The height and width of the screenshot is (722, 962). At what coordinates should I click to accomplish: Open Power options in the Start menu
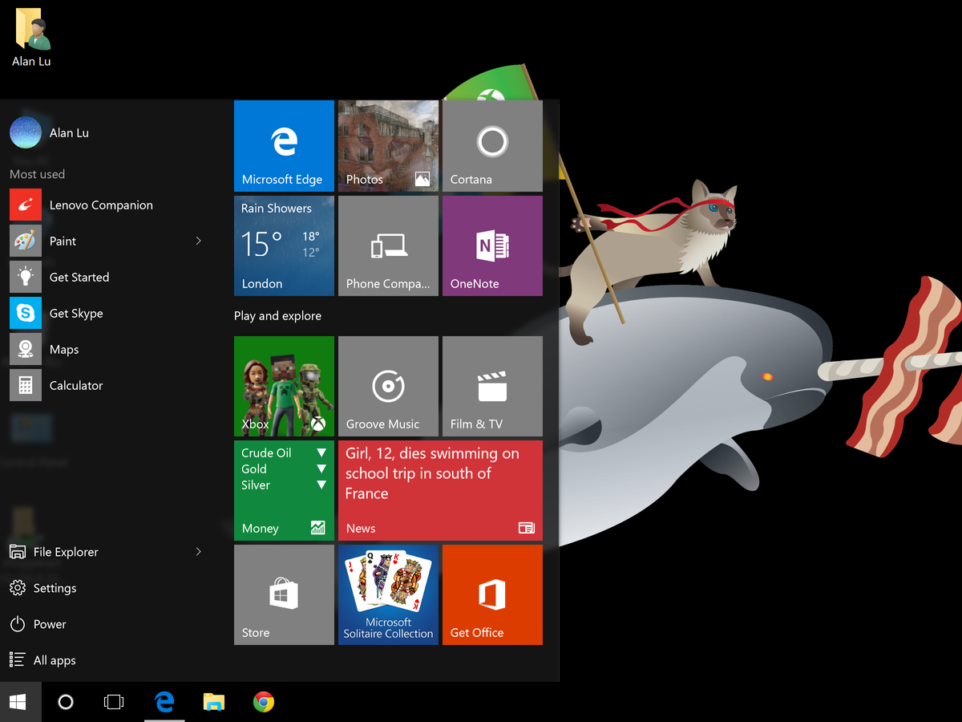(x=51, y=623)
